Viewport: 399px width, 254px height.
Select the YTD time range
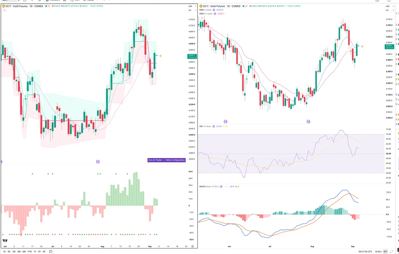tap(30, 252)
